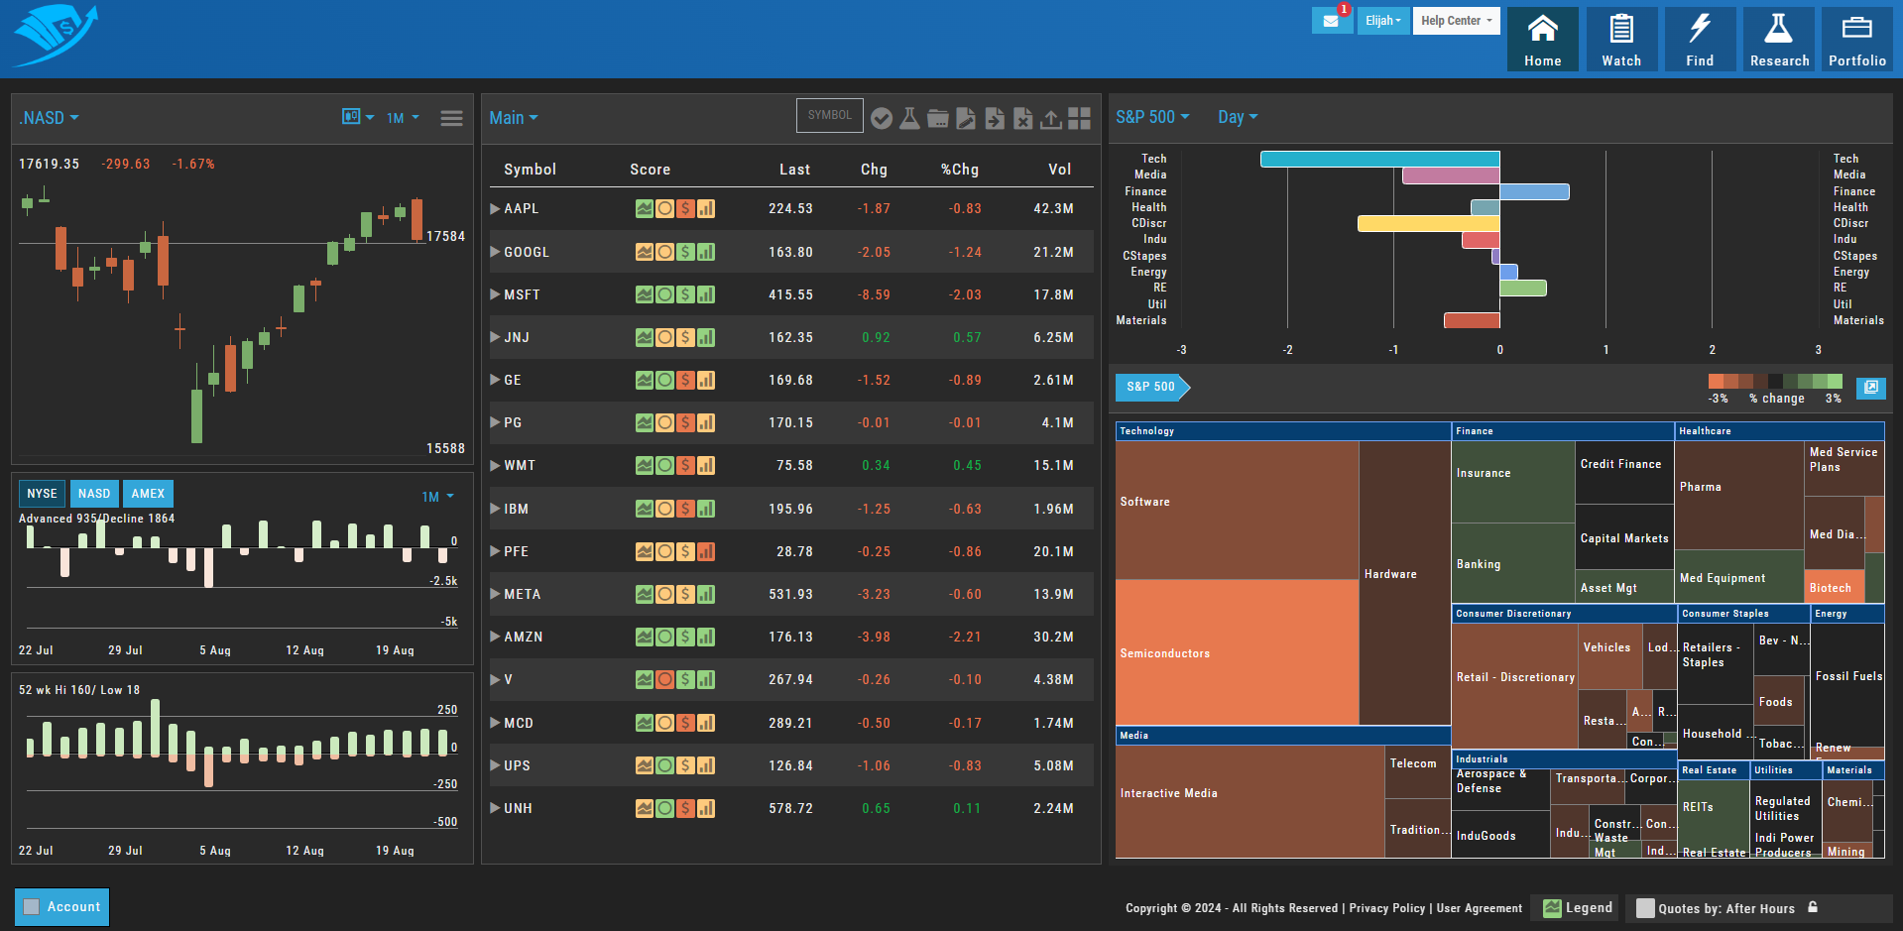Click AMZN dollar score icon
This screenshot has width=1903, height=931.
click(x=685, y=637)
